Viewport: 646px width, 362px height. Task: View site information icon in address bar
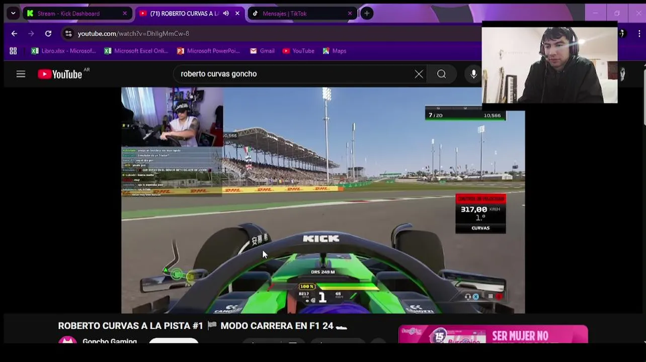[x=68, y=34]
